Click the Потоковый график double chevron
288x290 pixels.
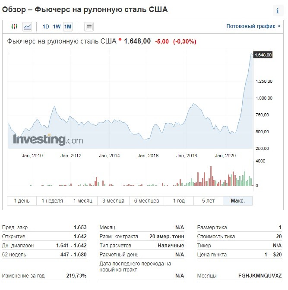click(279, 26)
